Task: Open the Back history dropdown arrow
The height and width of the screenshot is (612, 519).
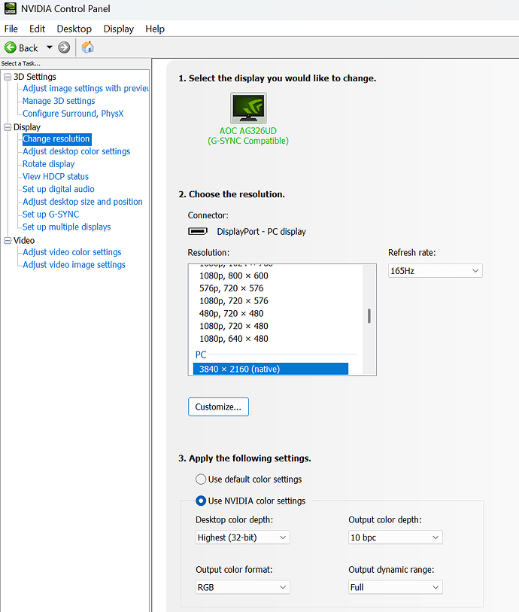Action: (49, 47)
